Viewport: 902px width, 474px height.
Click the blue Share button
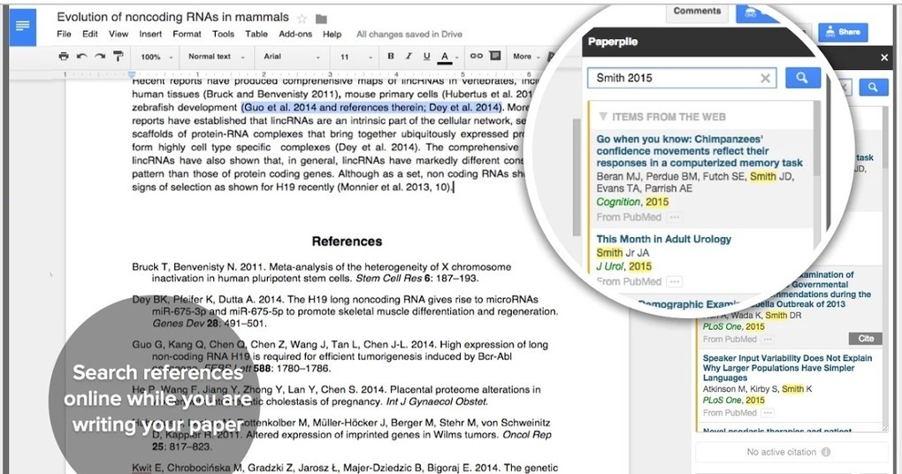844,32
